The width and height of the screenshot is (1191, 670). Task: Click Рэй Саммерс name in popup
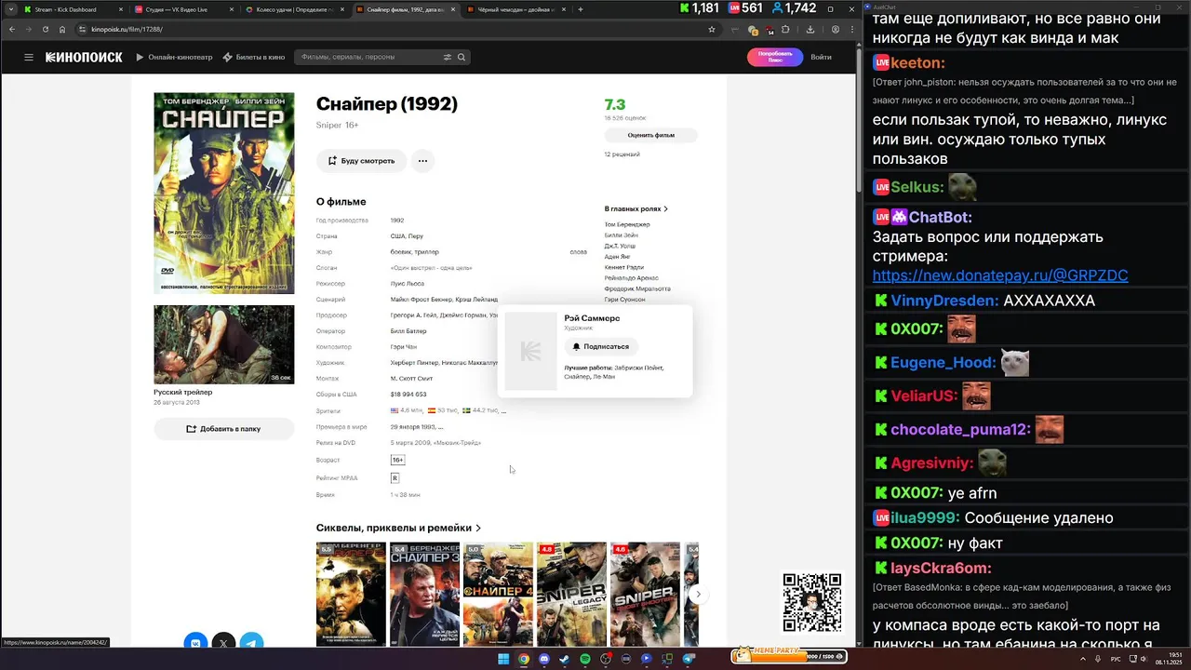point(592,318)
